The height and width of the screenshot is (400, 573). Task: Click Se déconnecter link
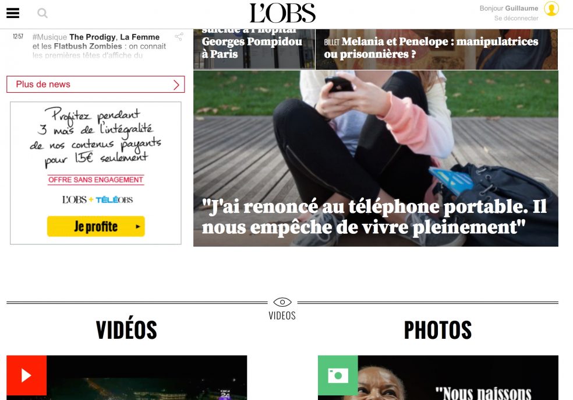click(x=516, y=18)
